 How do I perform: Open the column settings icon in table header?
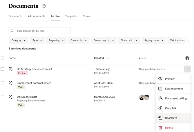187,58
